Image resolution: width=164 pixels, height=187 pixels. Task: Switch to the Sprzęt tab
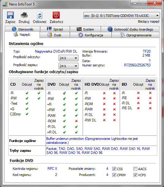click(x=55, y=29)
